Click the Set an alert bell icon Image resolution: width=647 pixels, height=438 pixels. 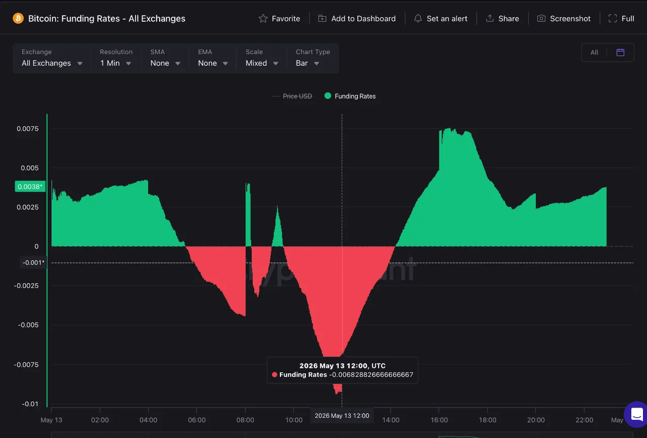coord(418,18)
